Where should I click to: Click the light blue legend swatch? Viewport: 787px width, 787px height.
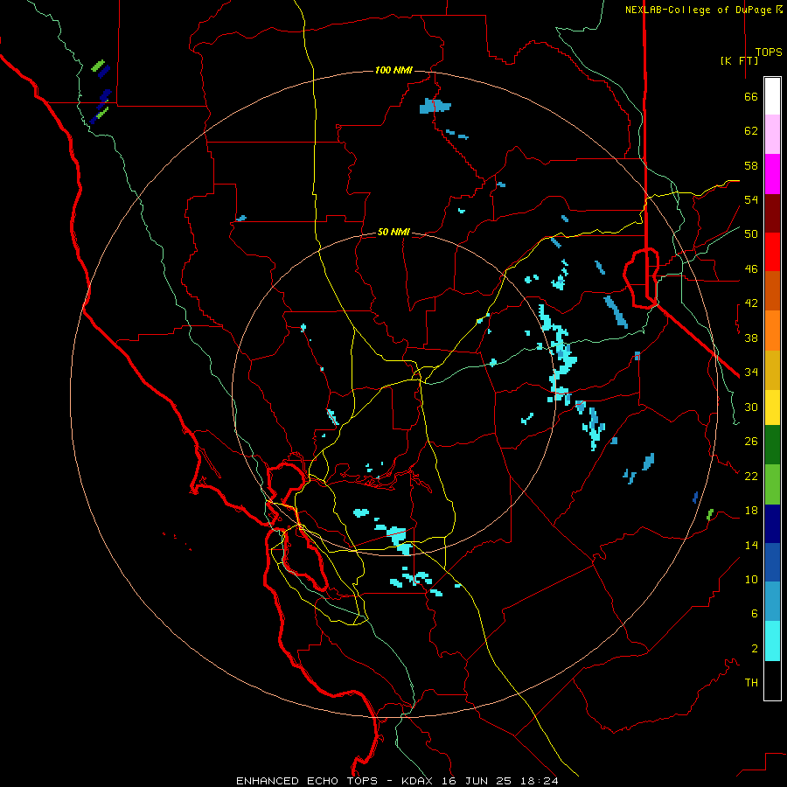coord(772,602)
